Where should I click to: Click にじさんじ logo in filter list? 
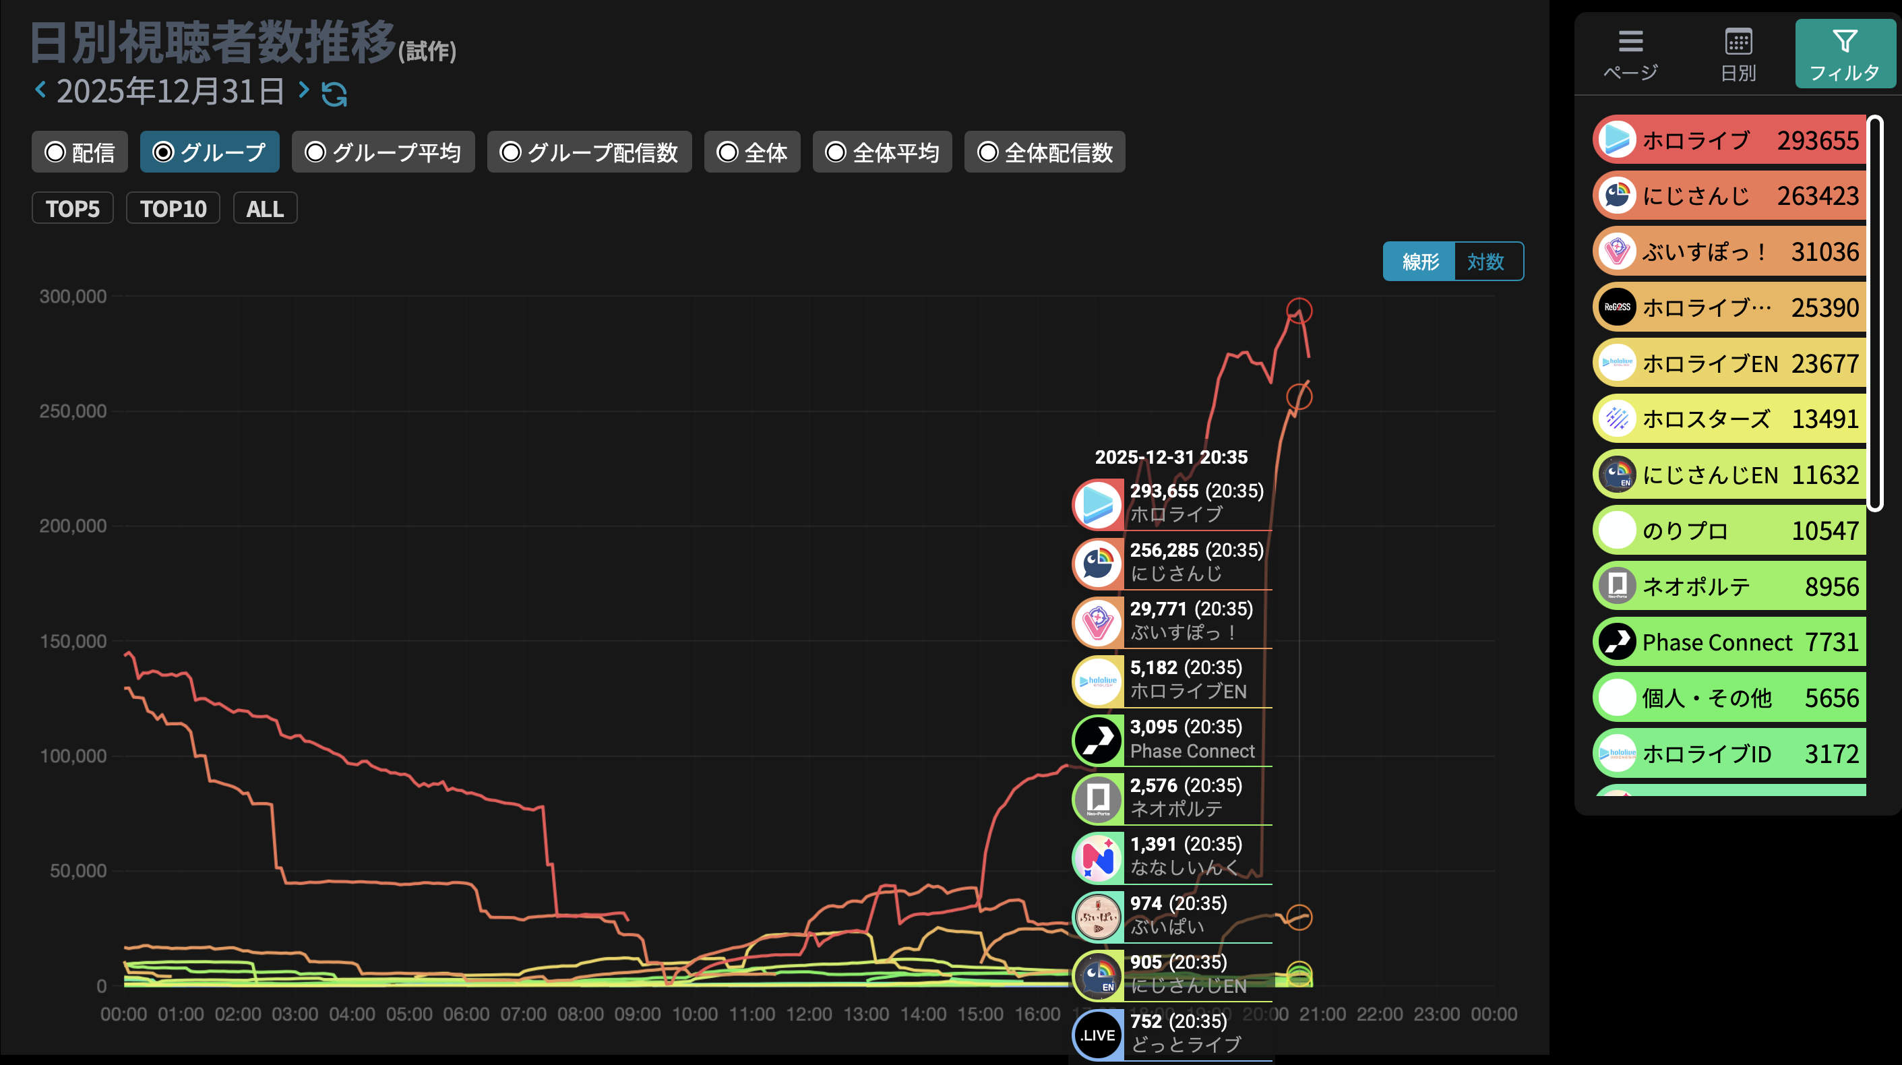pos(1617,195)
